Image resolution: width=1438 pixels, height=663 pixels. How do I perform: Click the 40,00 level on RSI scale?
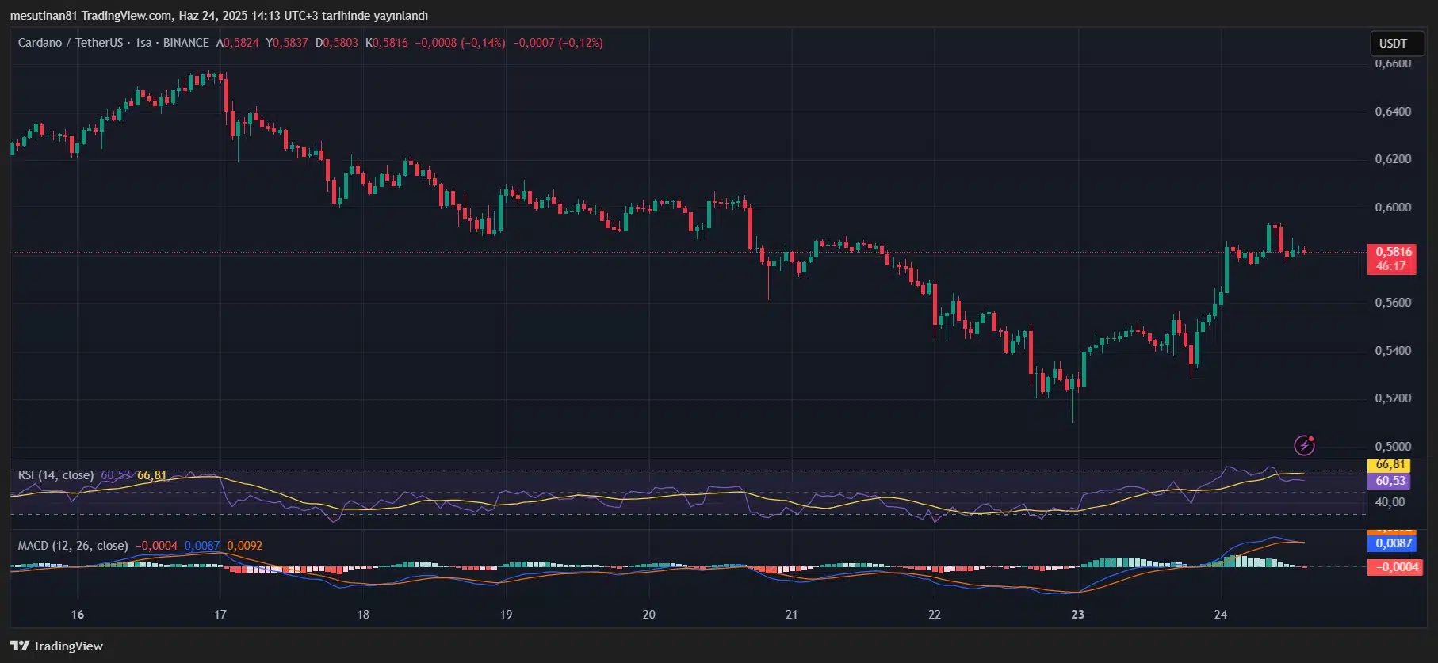(1390, 502)
